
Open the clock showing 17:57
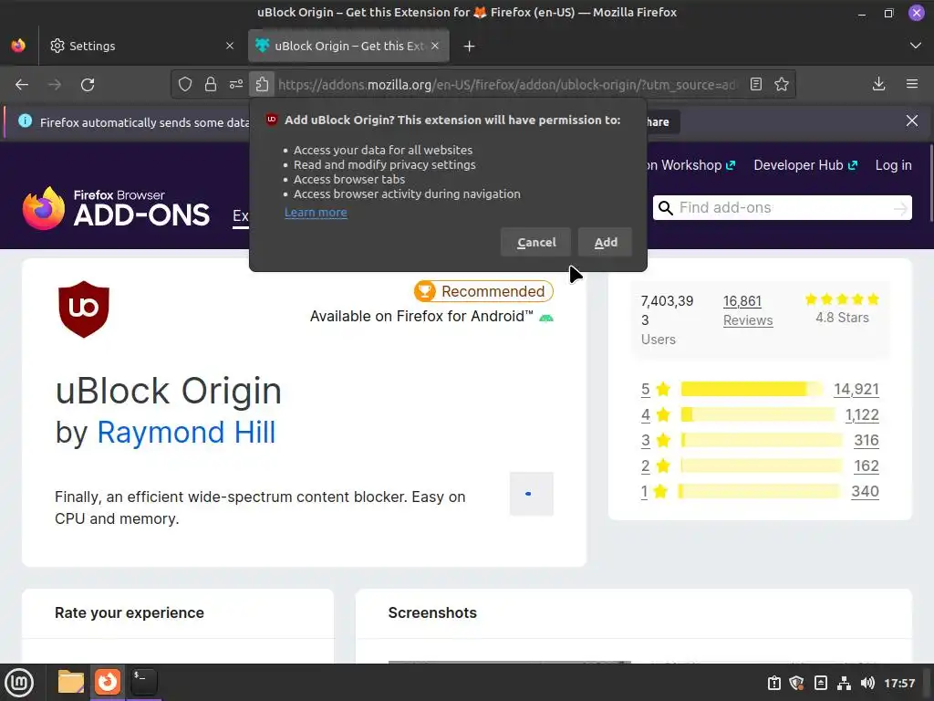click(899, 683)
